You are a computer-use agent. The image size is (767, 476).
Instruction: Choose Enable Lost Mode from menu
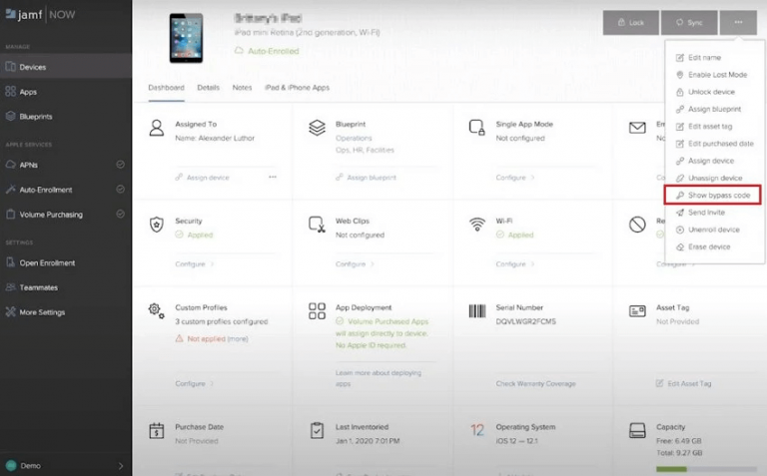[x=717, y=75]
